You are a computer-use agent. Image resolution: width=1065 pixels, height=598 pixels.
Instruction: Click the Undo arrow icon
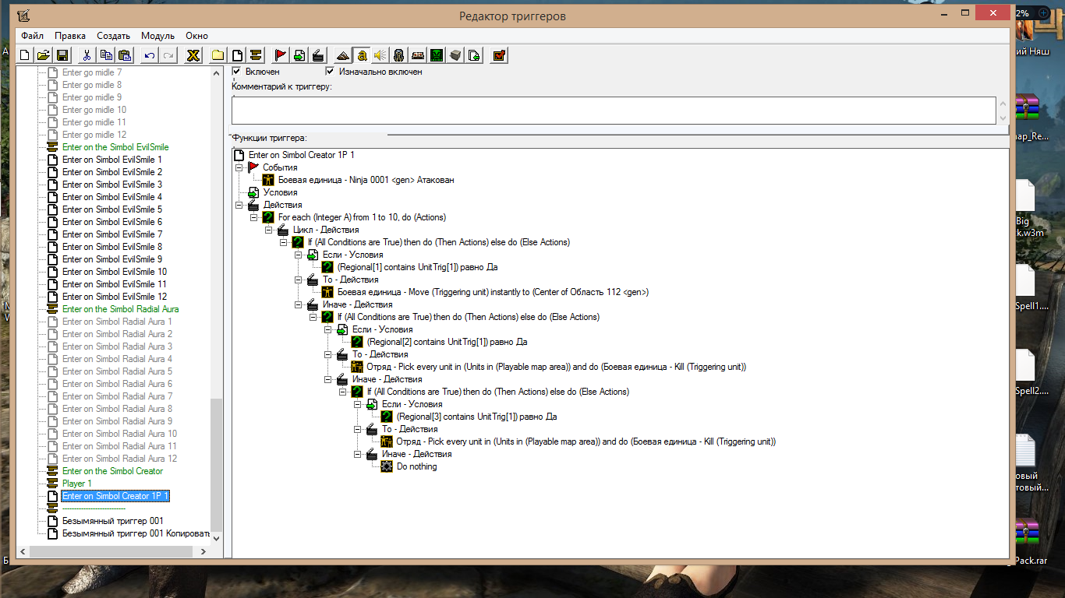(150, 55)
